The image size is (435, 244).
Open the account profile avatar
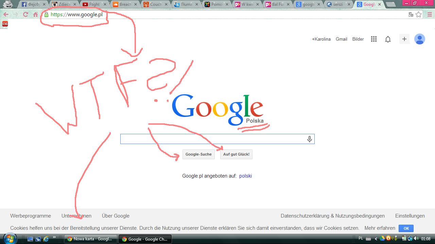420,39
